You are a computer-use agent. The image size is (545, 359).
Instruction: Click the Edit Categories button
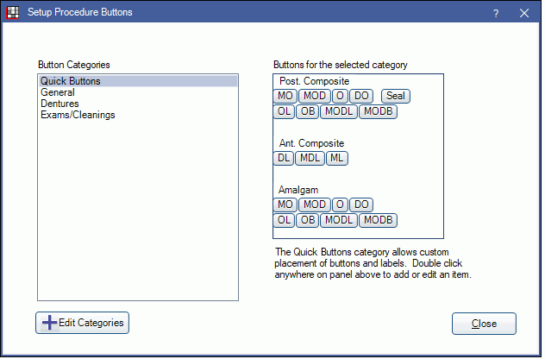[x=82, y=323]
